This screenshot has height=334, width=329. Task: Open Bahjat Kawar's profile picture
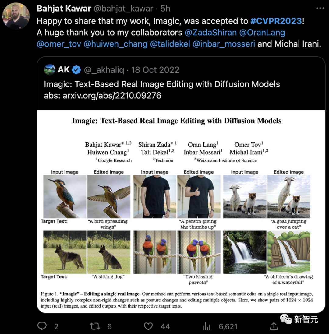point(16,16)
